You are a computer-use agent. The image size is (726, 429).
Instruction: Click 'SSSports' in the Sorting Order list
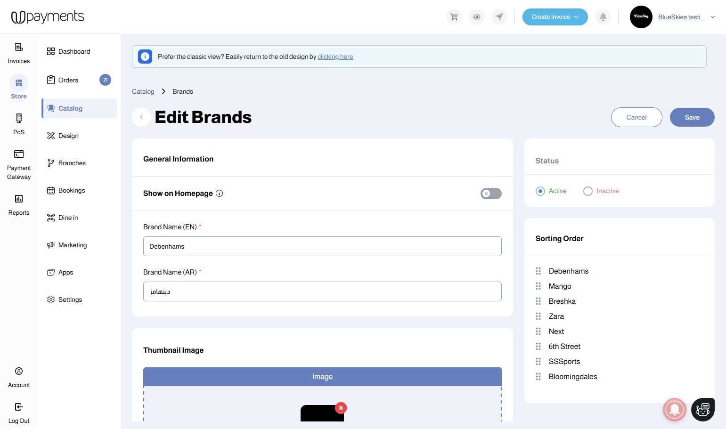pos(564,362)
